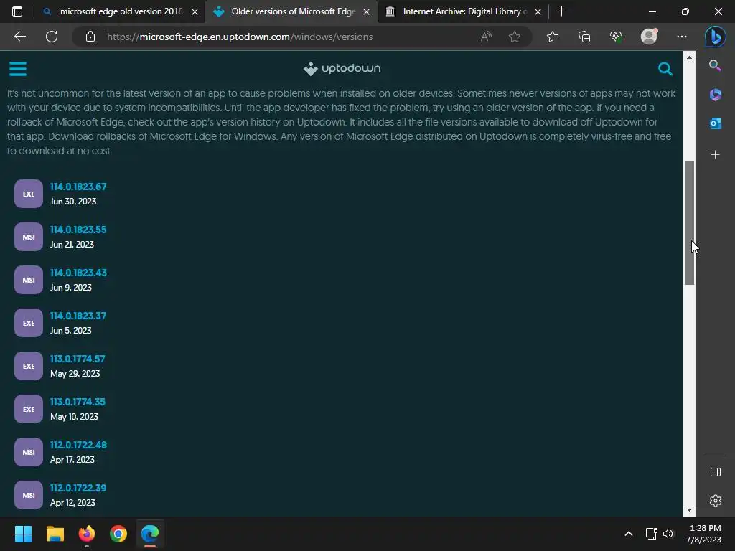Toggle the sidebar hide panel icon
Screen dimensions: 735x551
(x=716, y=472)
